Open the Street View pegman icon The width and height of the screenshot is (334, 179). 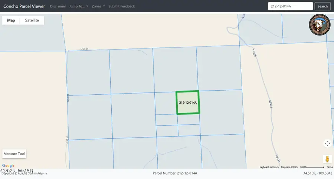[x=327, y=159]
